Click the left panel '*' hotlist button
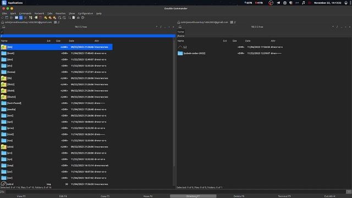This screenshot has width=352, height=198. [156, 27]
